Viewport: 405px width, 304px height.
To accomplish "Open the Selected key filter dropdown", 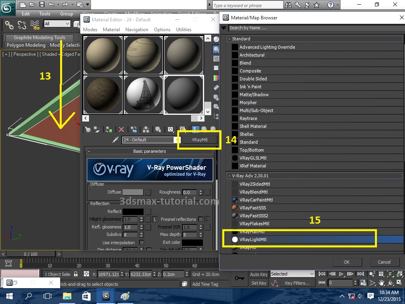I will 312,274.
